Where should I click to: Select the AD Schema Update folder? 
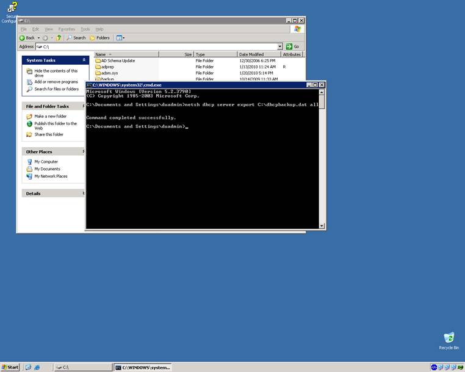pos(118,60)
